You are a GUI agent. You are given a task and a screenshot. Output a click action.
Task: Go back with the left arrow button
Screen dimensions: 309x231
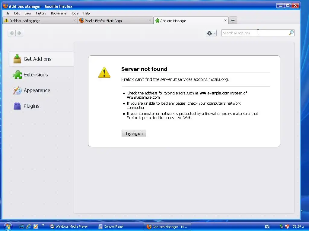pos(12,33)
